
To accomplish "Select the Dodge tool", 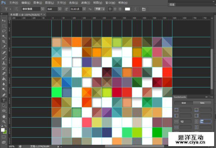I will coord(4,89).
